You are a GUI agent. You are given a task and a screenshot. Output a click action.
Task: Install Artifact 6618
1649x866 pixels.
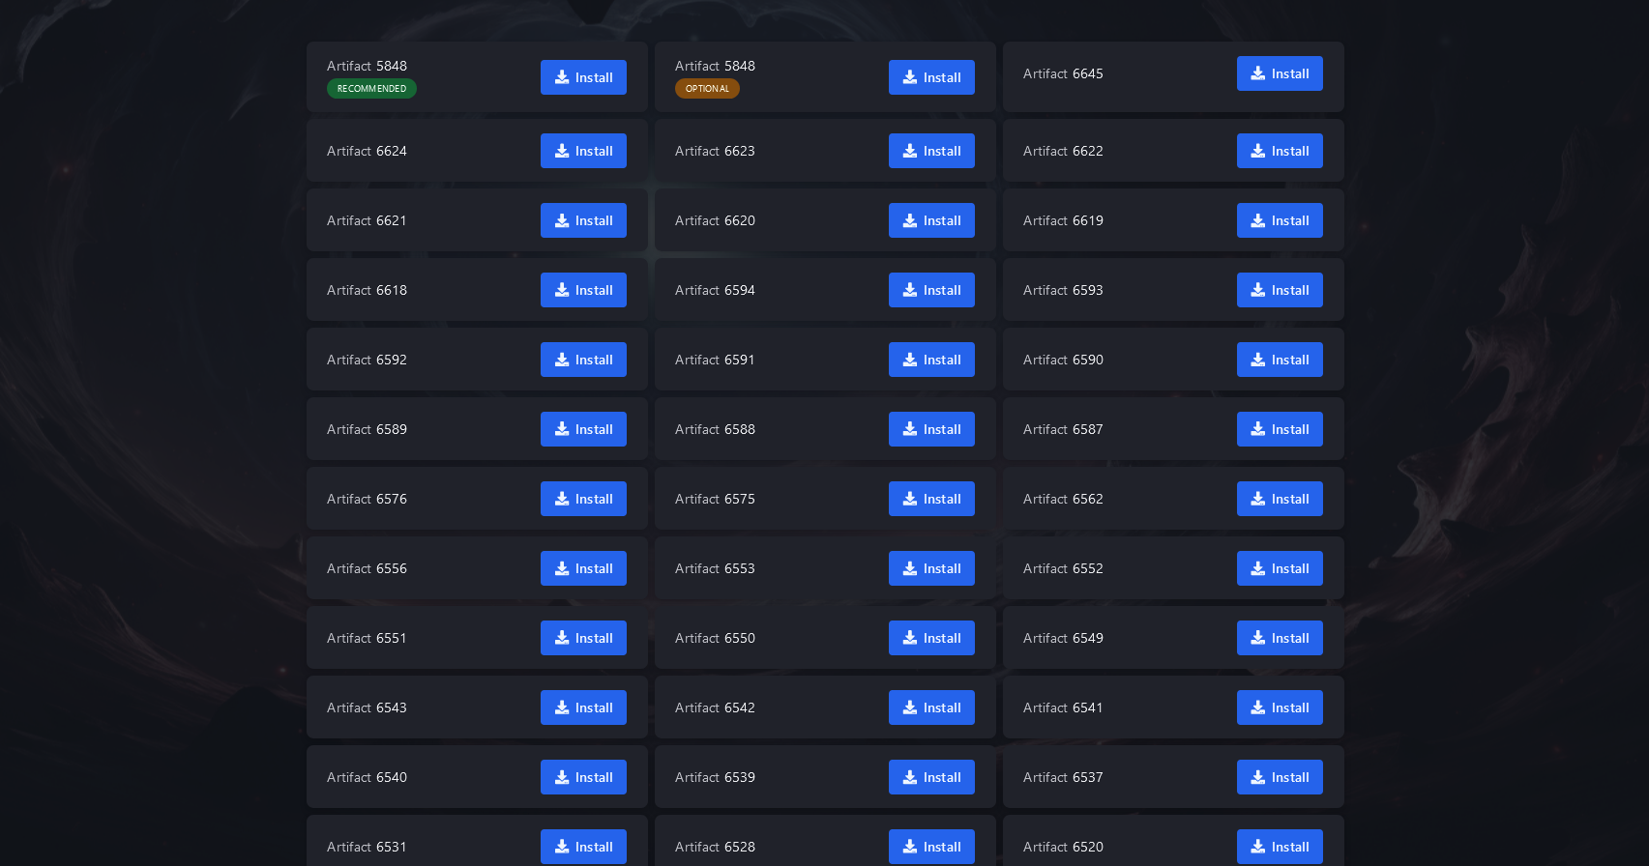coord(583,290)
